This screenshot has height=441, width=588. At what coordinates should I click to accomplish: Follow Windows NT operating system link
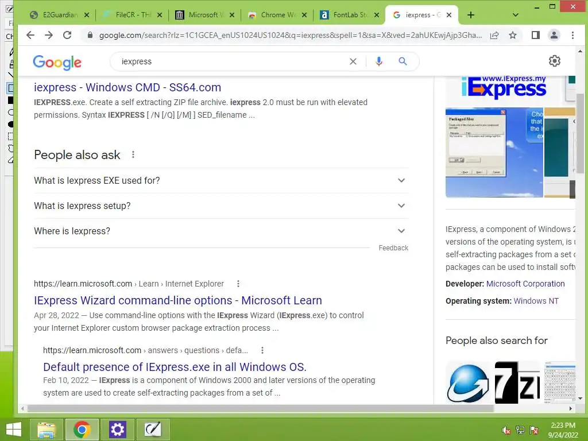536,301
